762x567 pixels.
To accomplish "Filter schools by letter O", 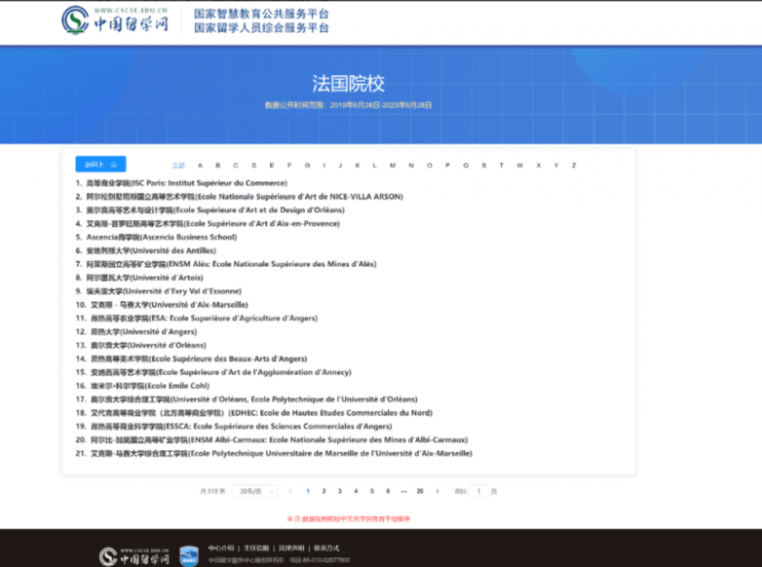I will [429, 166].
